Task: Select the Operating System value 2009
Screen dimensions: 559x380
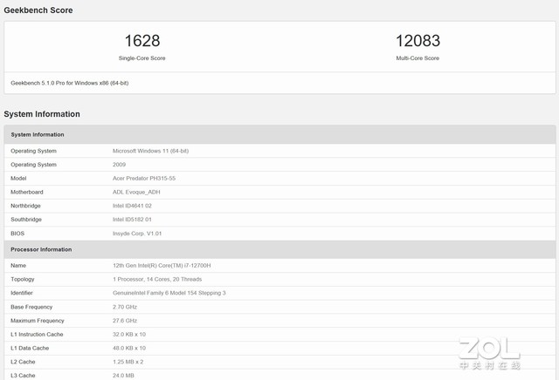Action: (x=119, y=165)
